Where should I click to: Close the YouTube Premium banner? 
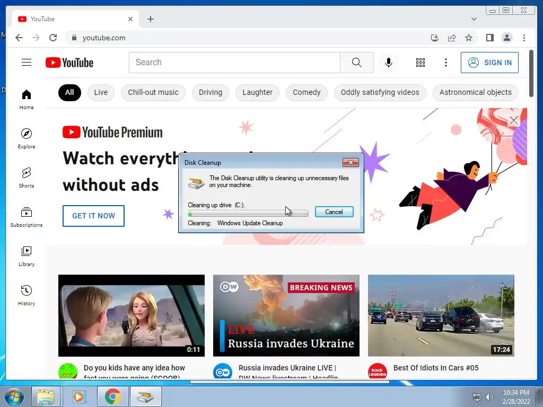coord(513,120)
